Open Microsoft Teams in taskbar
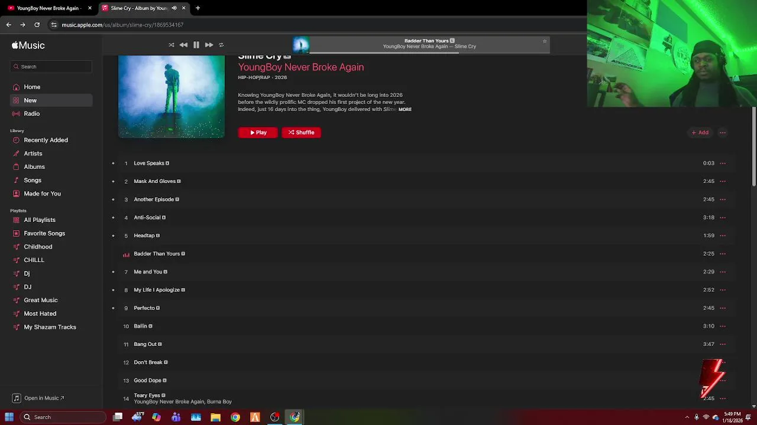757x425 pixels. (176, 417)
